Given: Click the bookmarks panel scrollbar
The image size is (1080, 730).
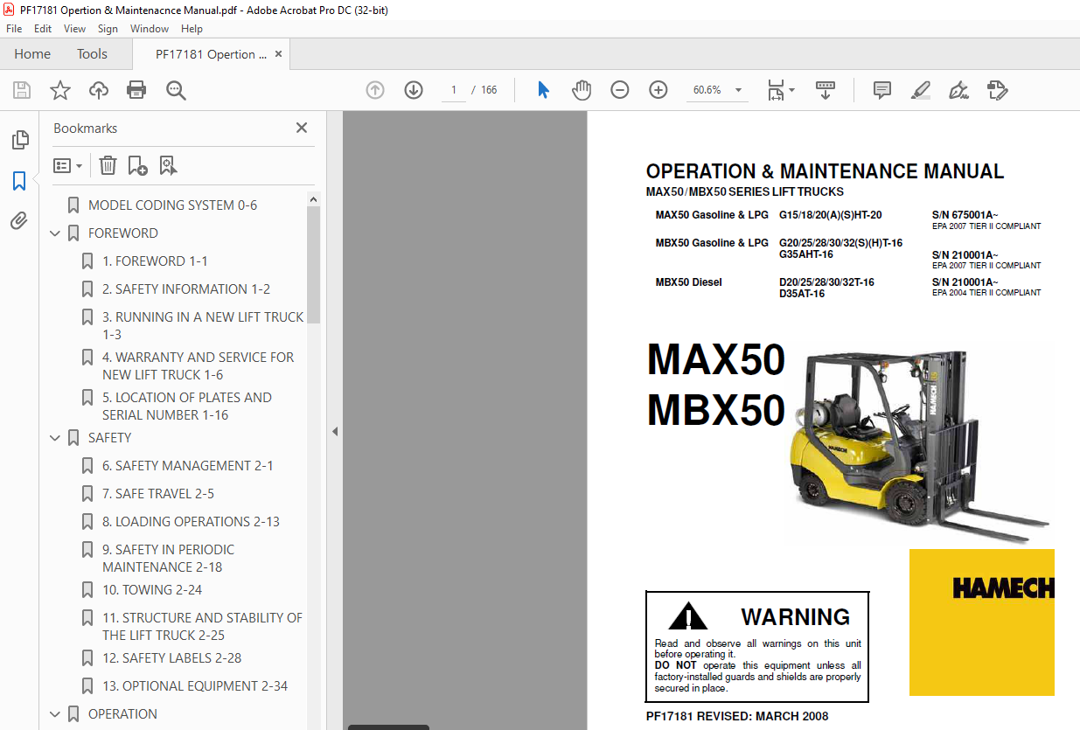Looking at the screenshot, I should [x=314, y=265].
